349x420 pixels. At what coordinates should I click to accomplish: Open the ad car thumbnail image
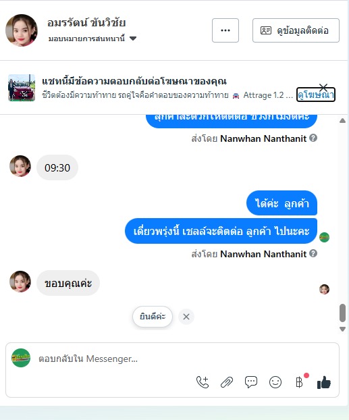22,88
